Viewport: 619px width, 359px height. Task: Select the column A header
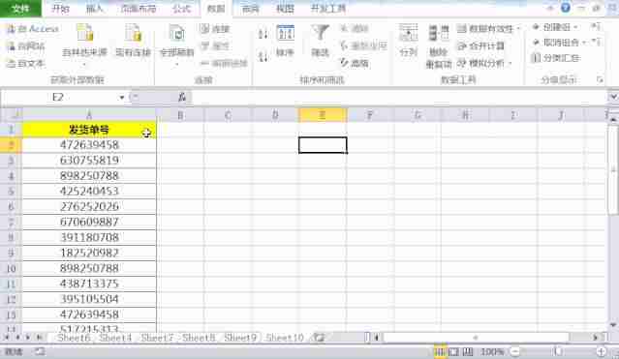[89, 115]
